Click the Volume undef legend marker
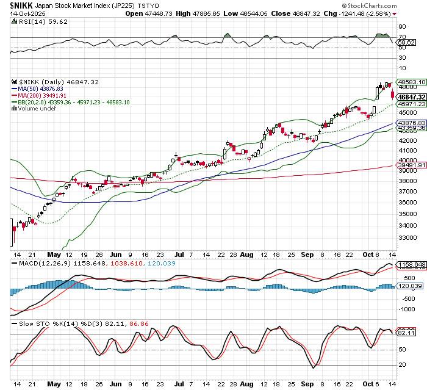427x390 pixels. coord(13,109)
